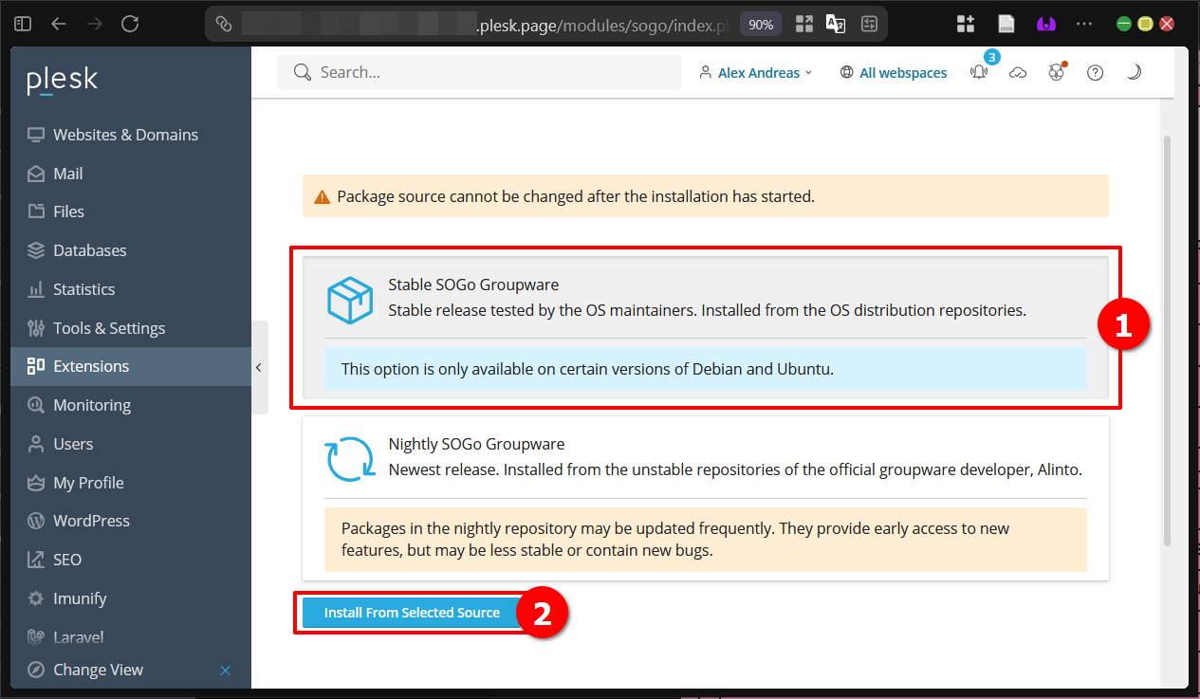Open the browser three-dots menu
1200x699 pixels.
[1085, 24]
